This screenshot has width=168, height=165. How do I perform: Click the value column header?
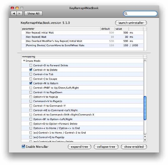(122, 29)
